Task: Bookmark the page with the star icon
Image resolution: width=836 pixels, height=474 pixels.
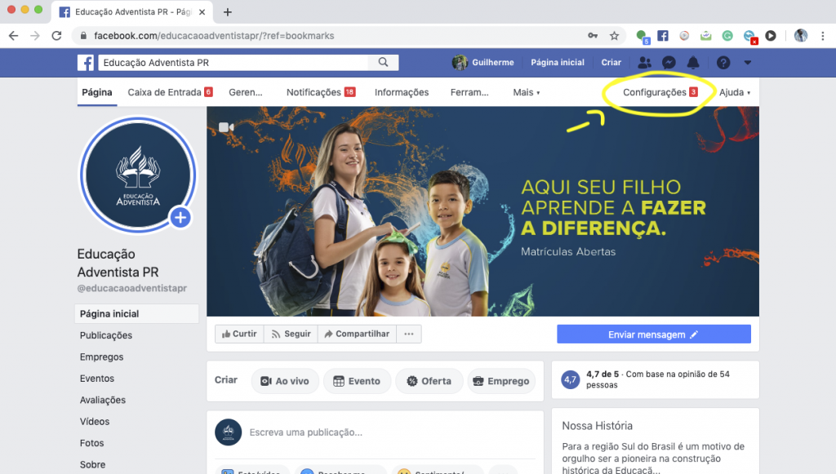Action: [x=614, y=36]
